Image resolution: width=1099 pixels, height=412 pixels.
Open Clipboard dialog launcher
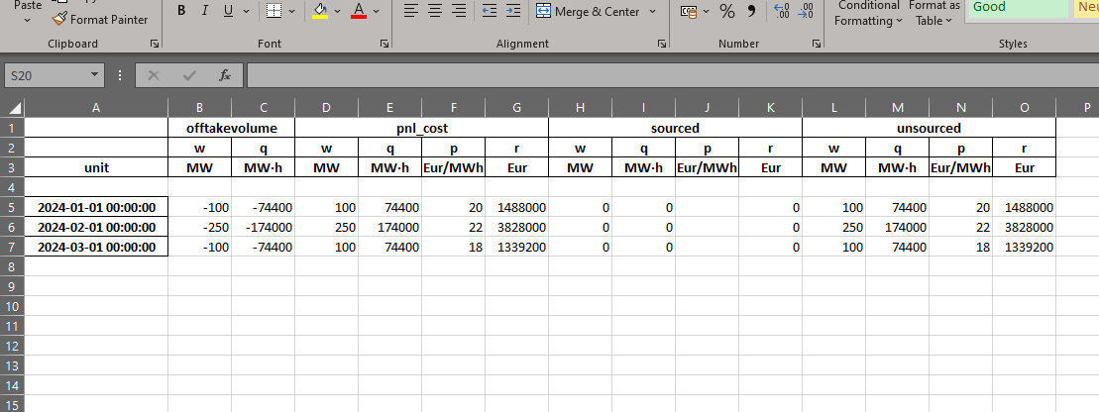[155, 44]
